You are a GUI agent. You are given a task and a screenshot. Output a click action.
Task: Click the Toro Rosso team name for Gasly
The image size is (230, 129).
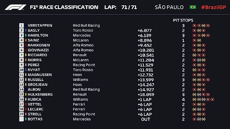pyautogui.click(x=83, y=30)
